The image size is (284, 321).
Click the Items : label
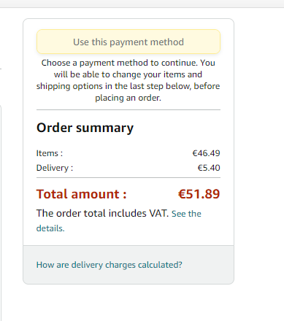50,153
